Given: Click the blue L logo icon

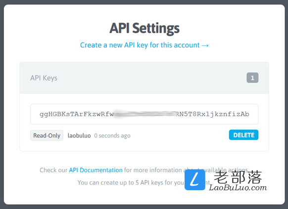Looking at the screenshot, I should coord(195,180).
